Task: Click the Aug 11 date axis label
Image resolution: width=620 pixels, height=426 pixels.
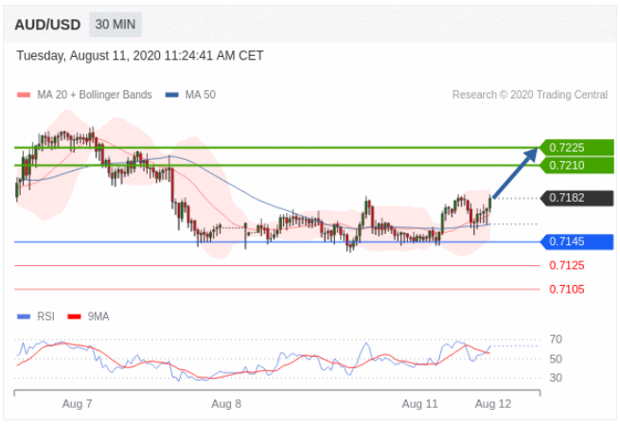Action: click(x=420, y=404)
